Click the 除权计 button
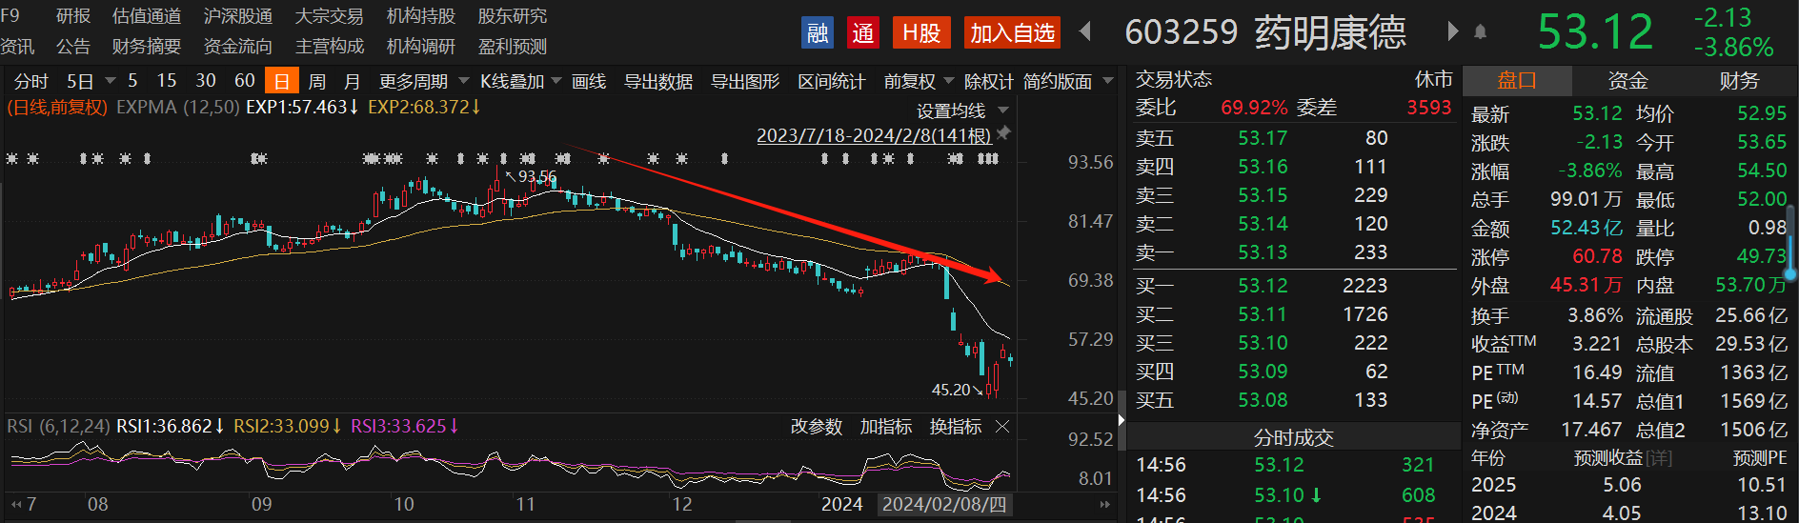This screenshot has width=1799, height=523. tap(989, 81)
